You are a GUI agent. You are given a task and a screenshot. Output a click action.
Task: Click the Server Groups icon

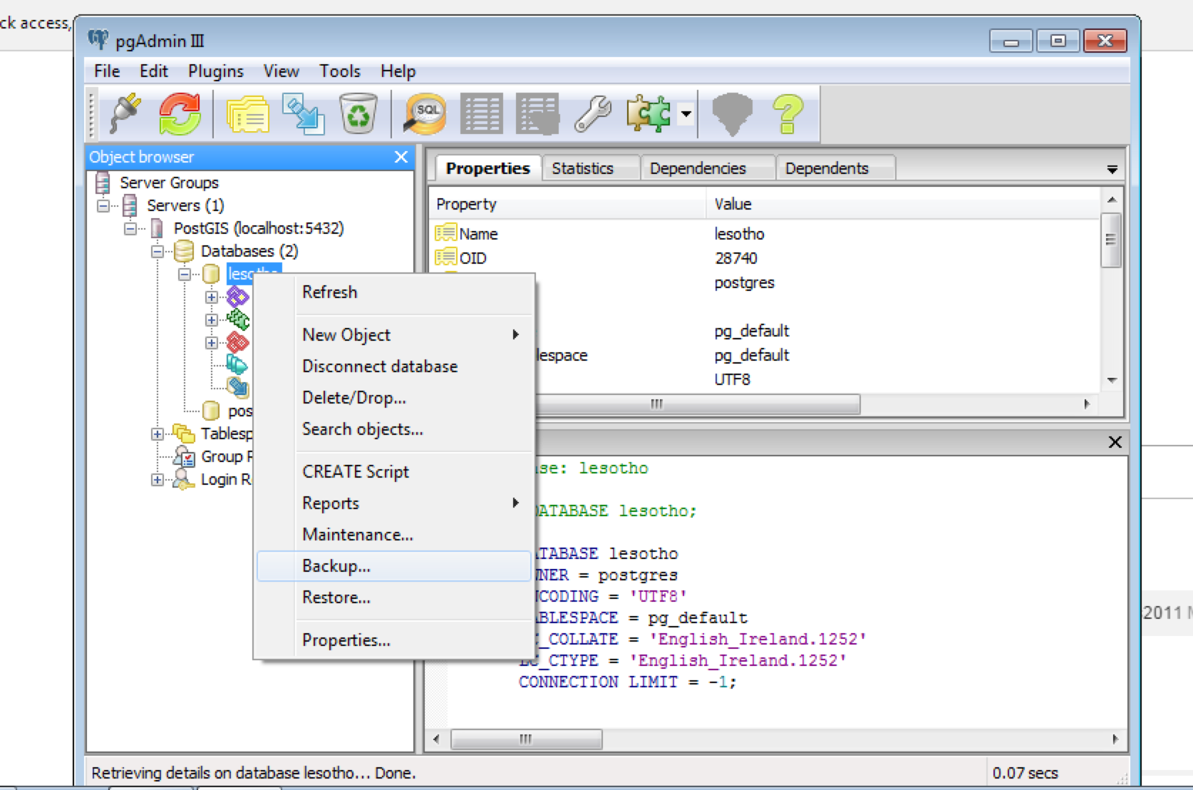point(103,183)
